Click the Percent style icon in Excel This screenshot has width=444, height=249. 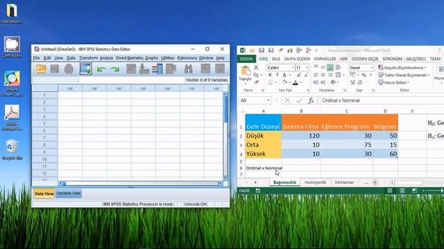[x=364, y=75]
